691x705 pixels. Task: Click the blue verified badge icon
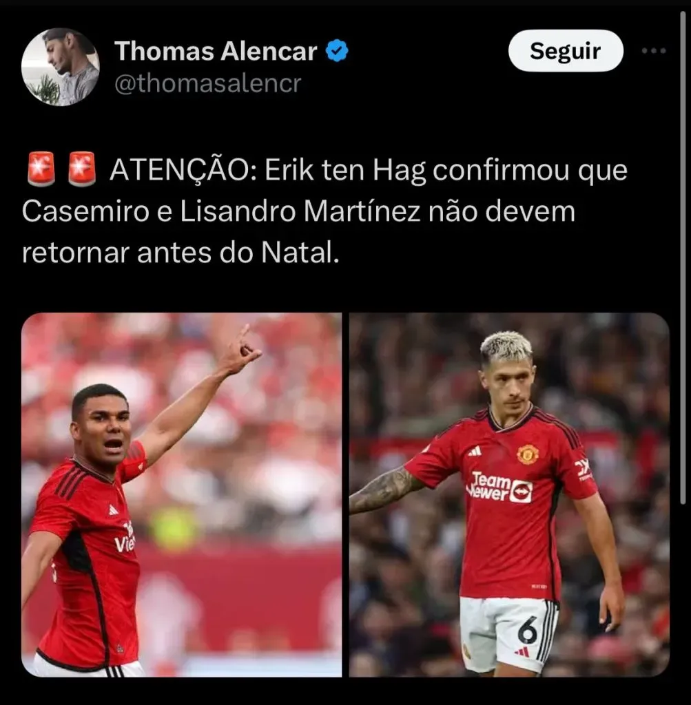[x=337, y=51]
